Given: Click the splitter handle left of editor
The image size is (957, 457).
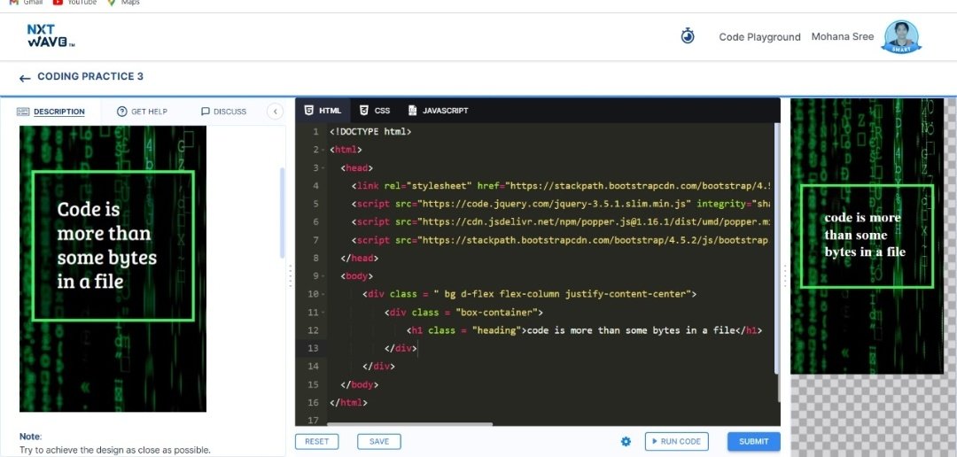Looking at the screenshot, I should [x=290, y=275].
